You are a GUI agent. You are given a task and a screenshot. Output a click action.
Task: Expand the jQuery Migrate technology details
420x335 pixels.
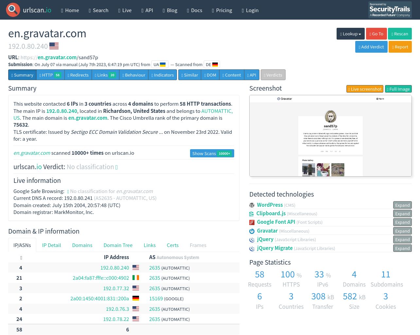402,248
